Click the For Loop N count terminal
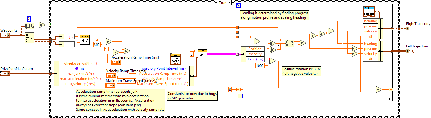 [x=239, y=5]
